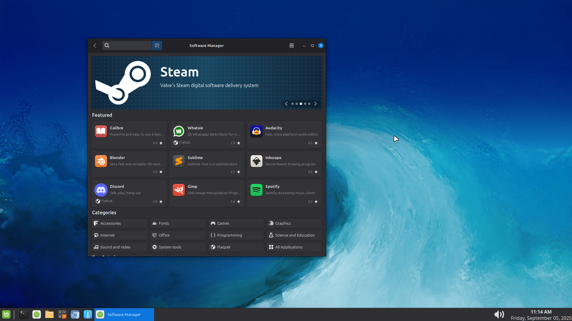Open the Audacity app tile
572x321 pixels.
pos(284,134)
